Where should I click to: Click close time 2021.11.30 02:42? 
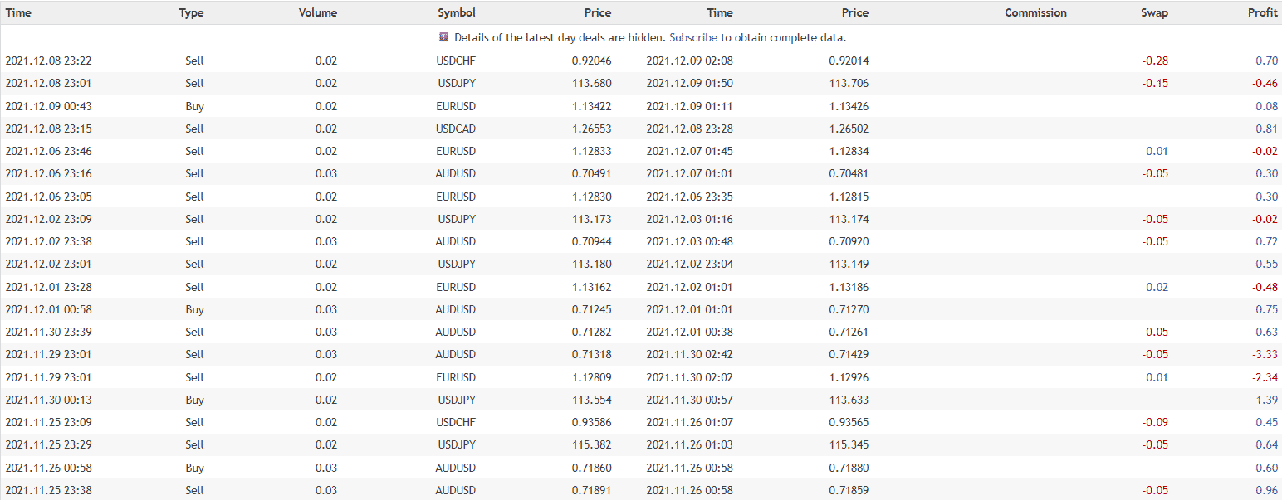689,354
